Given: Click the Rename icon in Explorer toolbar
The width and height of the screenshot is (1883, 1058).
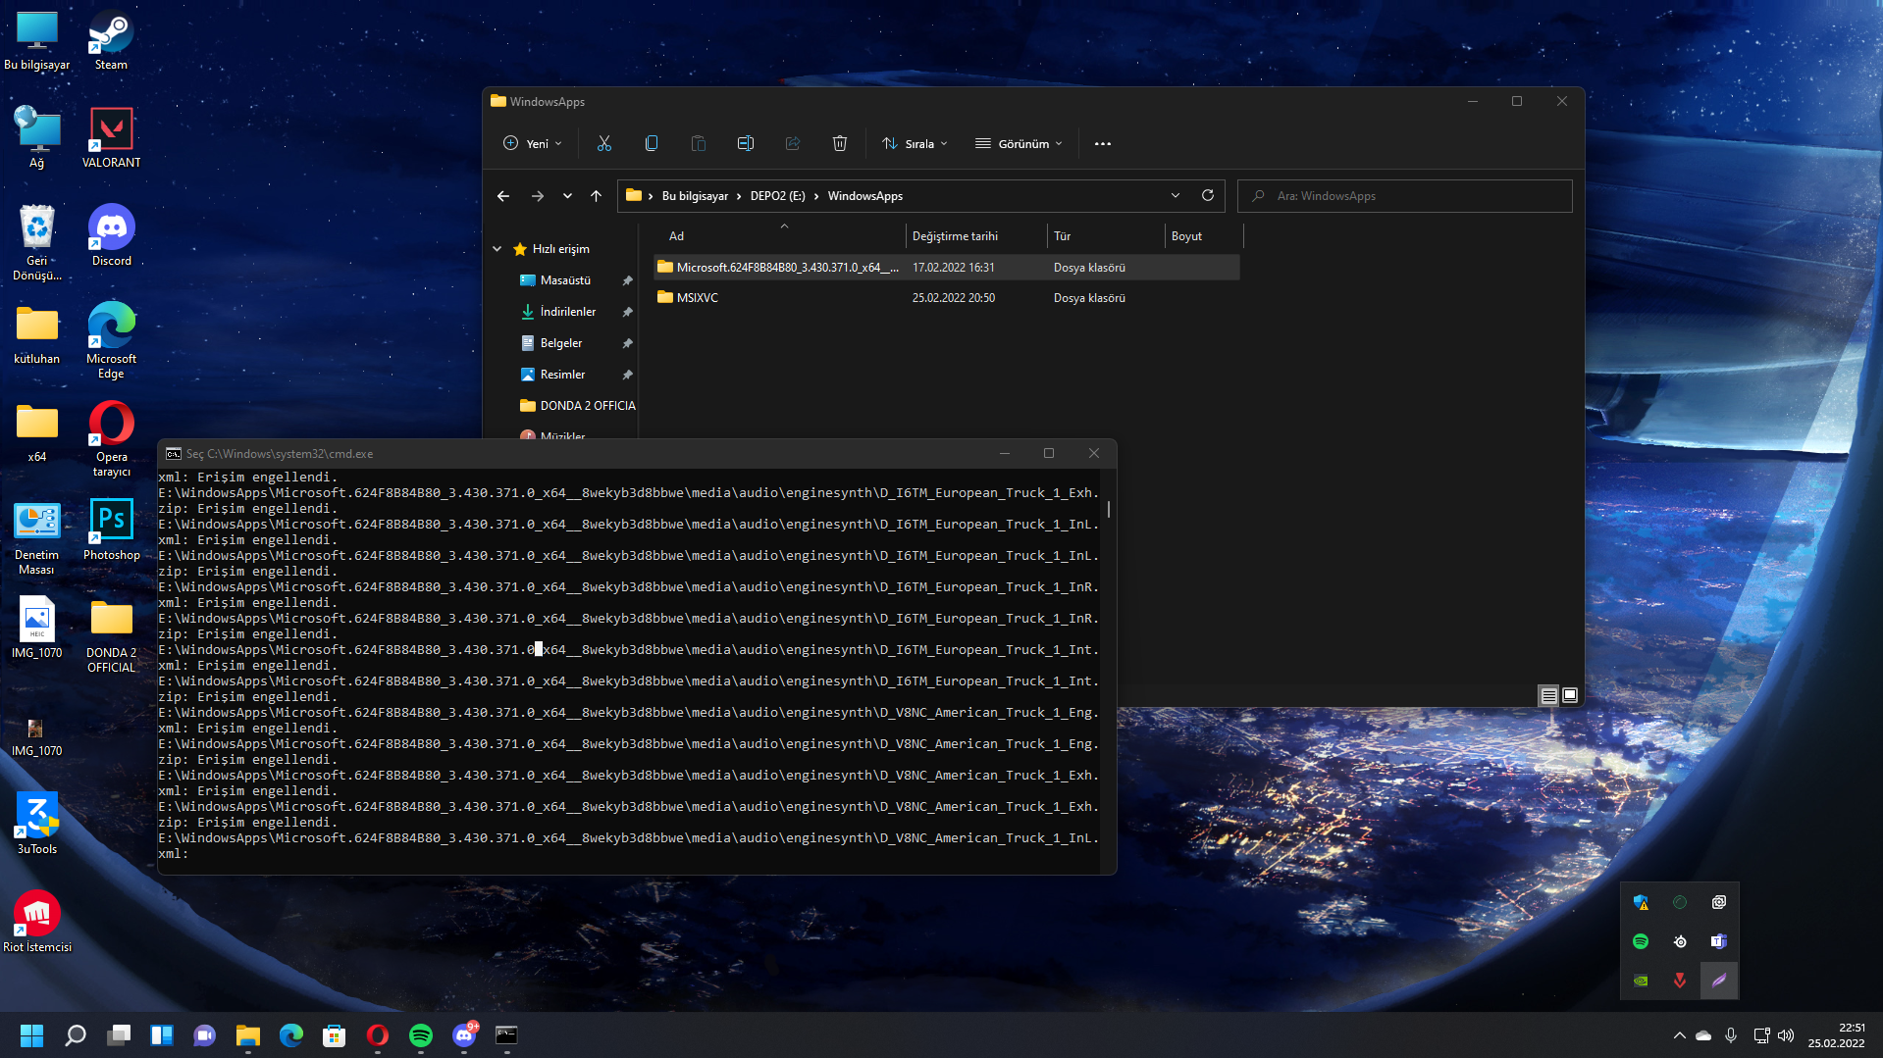Looking at the screenshot, I should [x=746, y=143].
